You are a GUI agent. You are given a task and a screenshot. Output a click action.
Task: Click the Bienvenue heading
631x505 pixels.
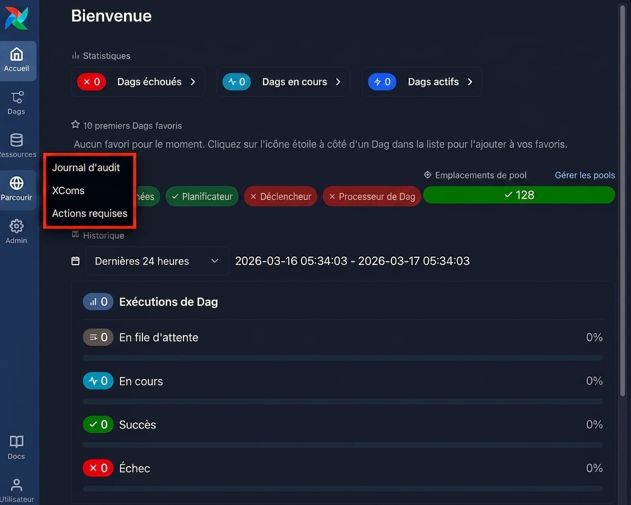pyautogui.click(x=112, y=16)
